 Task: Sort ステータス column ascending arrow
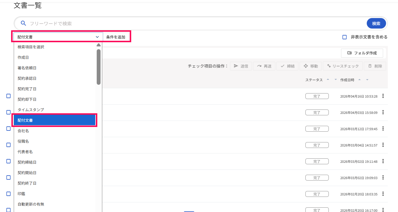click(x=328, y=80)
